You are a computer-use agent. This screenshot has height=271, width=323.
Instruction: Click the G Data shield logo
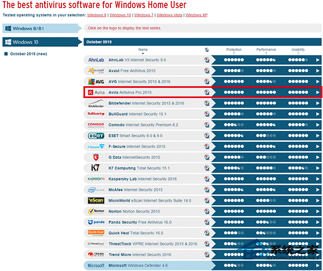pyautogui.click(x=96, y=157)
